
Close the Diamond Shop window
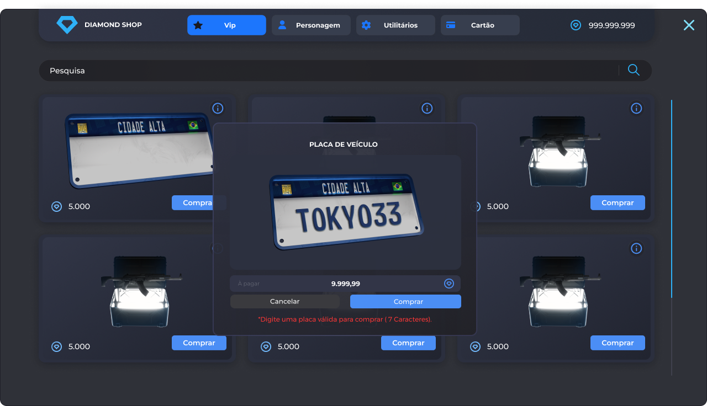click(689, 25)
